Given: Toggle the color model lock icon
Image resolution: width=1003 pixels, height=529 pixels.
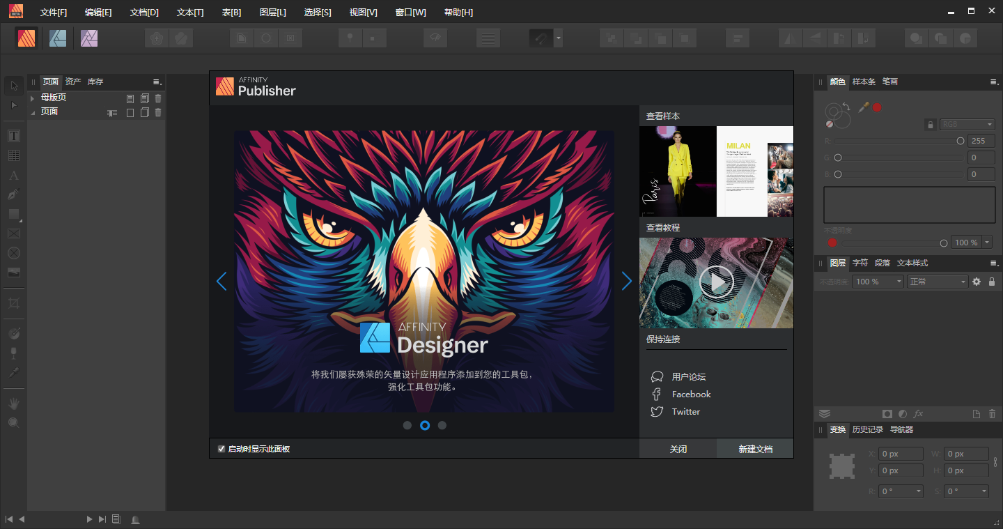Looking at the screenshot, I should tap(929, 125).
